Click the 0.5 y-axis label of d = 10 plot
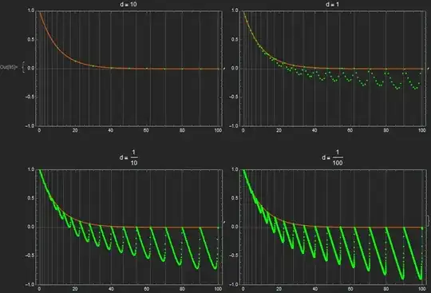The width and height of the screenshot is (431, 293). (x=31, y=39)
